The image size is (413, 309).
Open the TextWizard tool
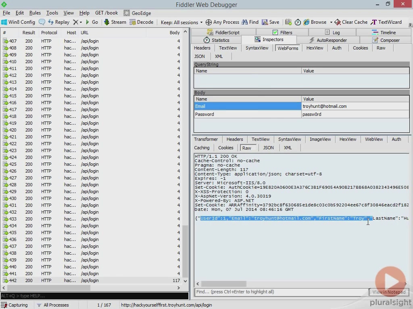click(386, 22)
